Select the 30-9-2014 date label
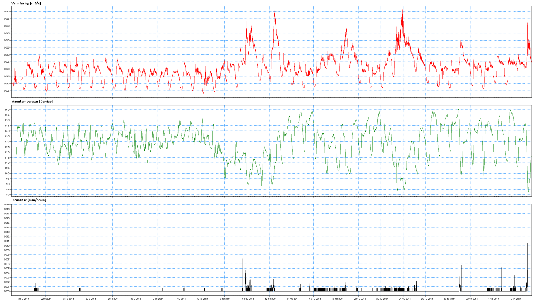 pos(135,299)
